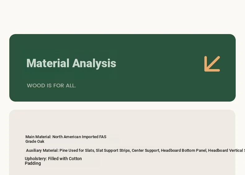
Task: Select "North American Imported FAS" text
Action: 79,137
